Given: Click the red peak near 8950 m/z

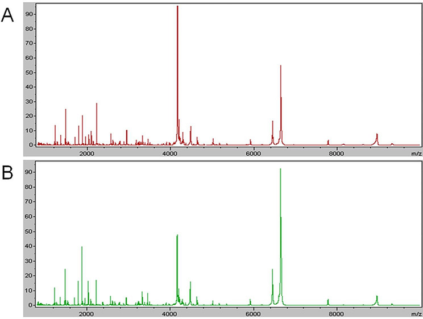Looking at the screenshot, I should pos(376,135).
